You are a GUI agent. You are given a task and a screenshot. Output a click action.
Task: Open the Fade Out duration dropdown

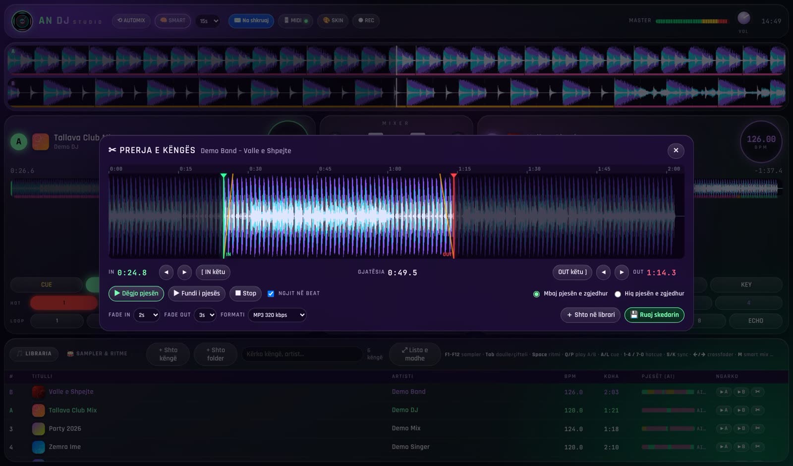coord(205,315)
